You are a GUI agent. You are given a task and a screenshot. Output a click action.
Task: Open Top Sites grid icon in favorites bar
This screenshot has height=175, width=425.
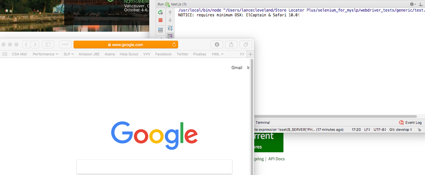click(5, 54)
